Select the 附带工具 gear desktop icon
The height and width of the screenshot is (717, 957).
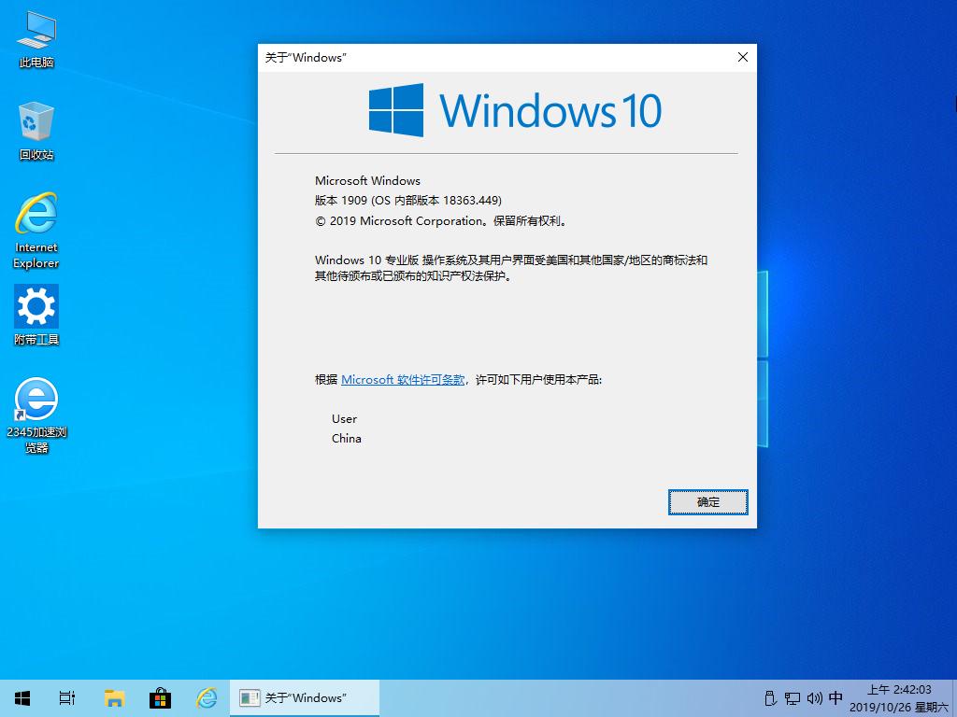click(36, 316)
